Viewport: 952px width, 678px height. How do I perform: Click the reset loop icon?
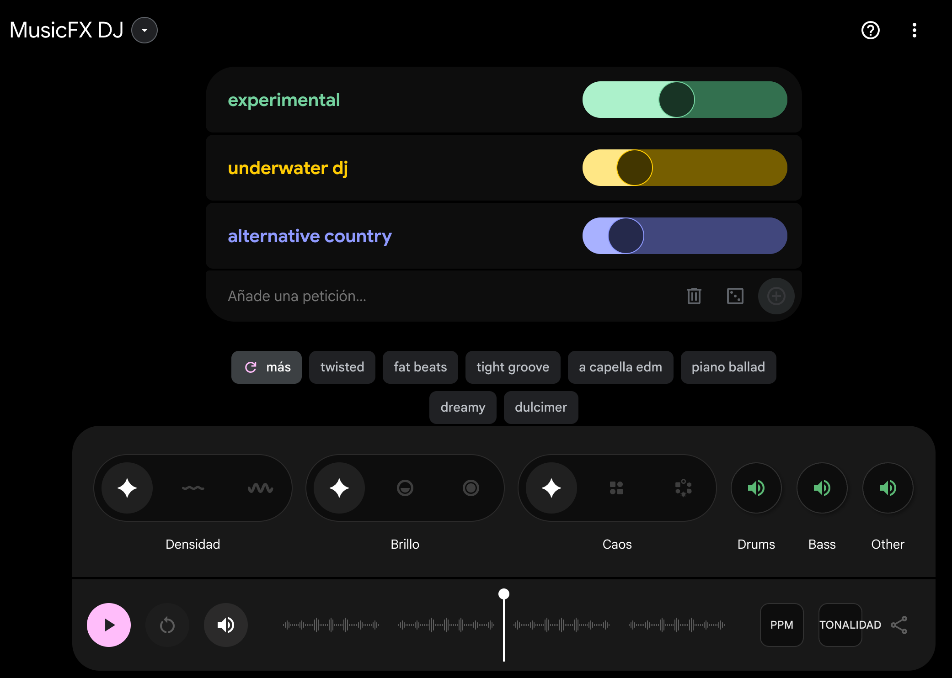click(167, 625)
